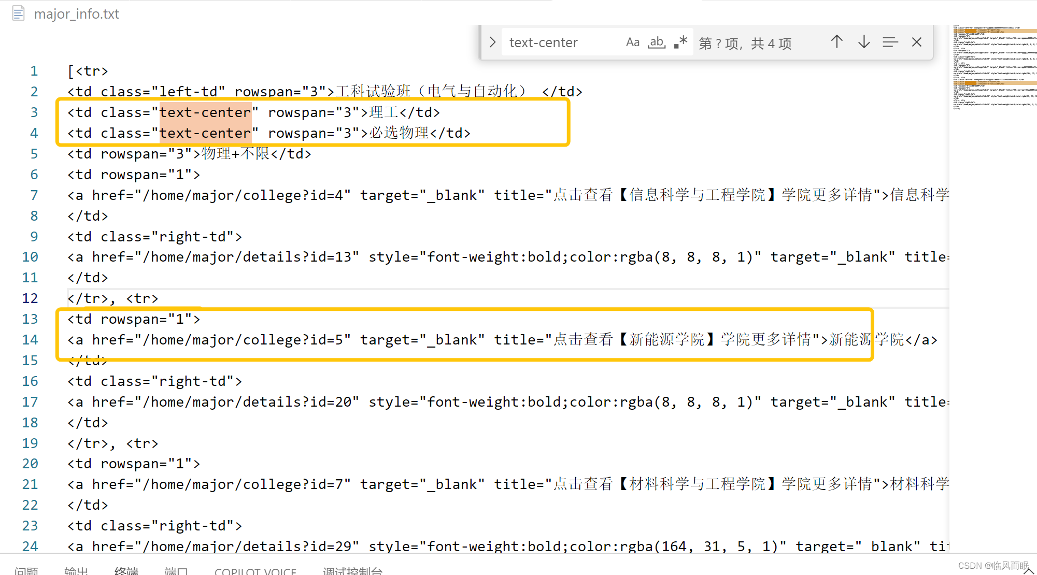Image resolution: width=1037 pixels, height=575 pixels.
Task: Click right-td class on line 16
Action: (x=192, y=381)
